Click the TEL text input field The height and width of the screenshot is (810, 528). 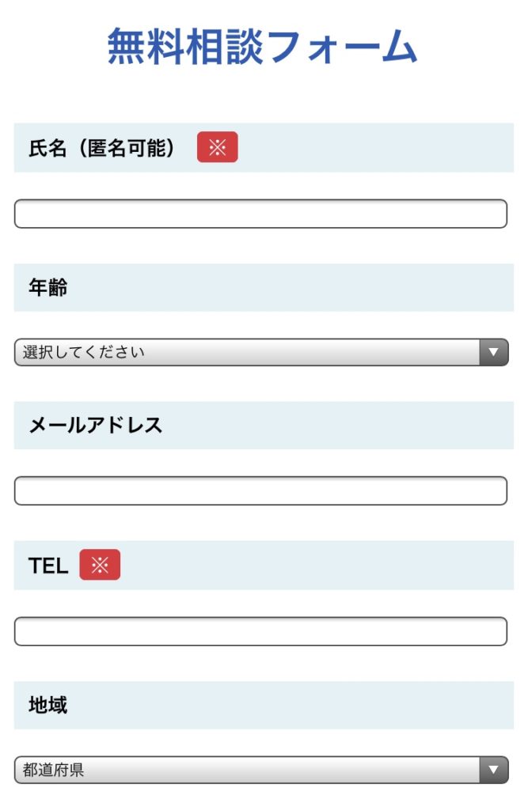260,631
